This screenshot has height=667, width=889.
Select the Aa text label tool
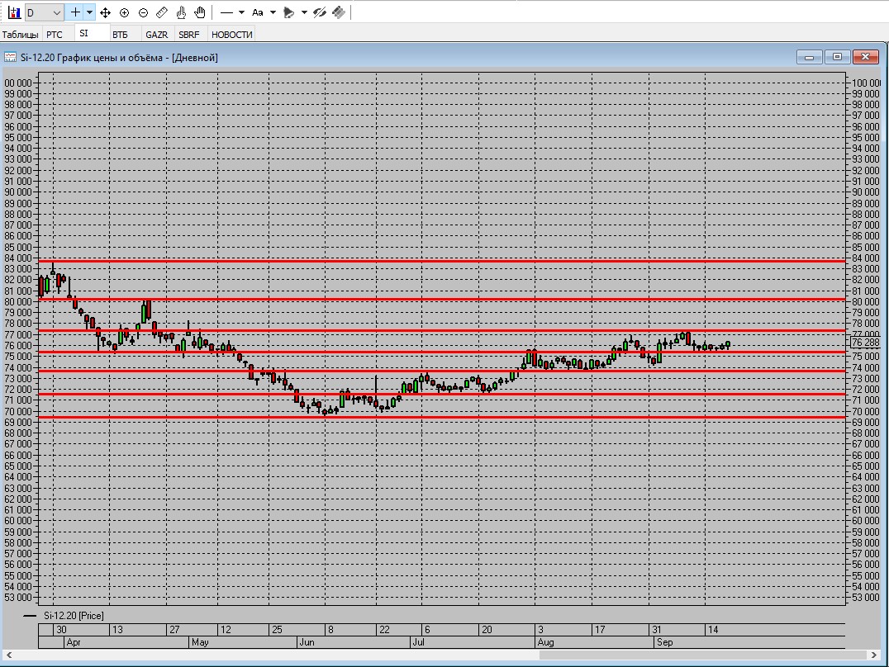coord(258,12)
